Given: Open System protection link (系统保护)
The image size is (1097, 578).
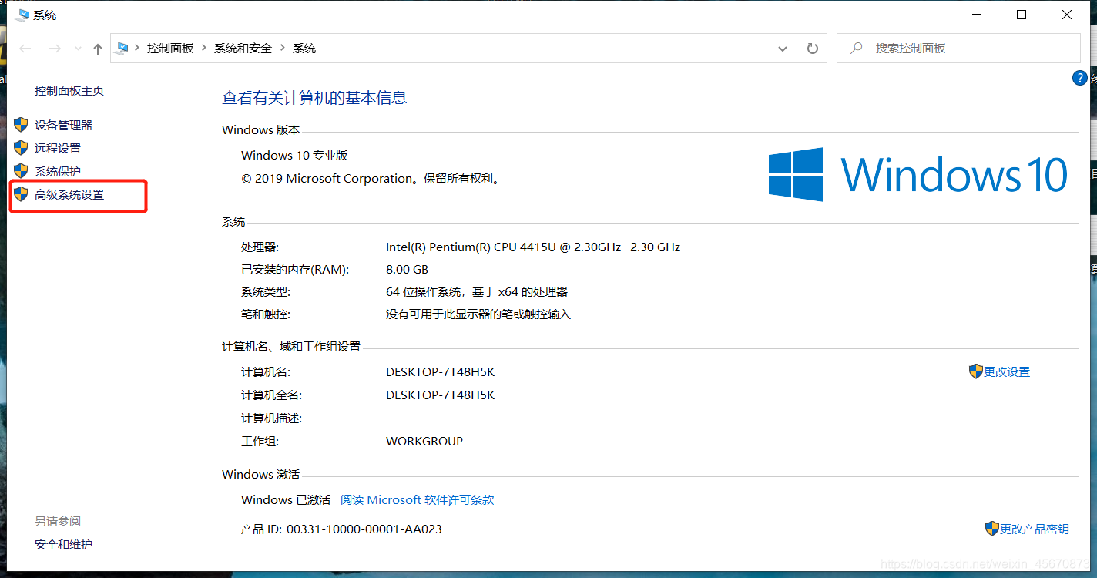Looking at the screenshot, I should point(58,171).
